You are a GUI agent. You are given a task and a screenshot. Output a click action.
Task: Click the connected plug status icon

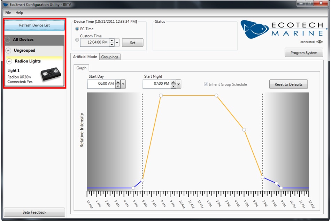[320, 42]
